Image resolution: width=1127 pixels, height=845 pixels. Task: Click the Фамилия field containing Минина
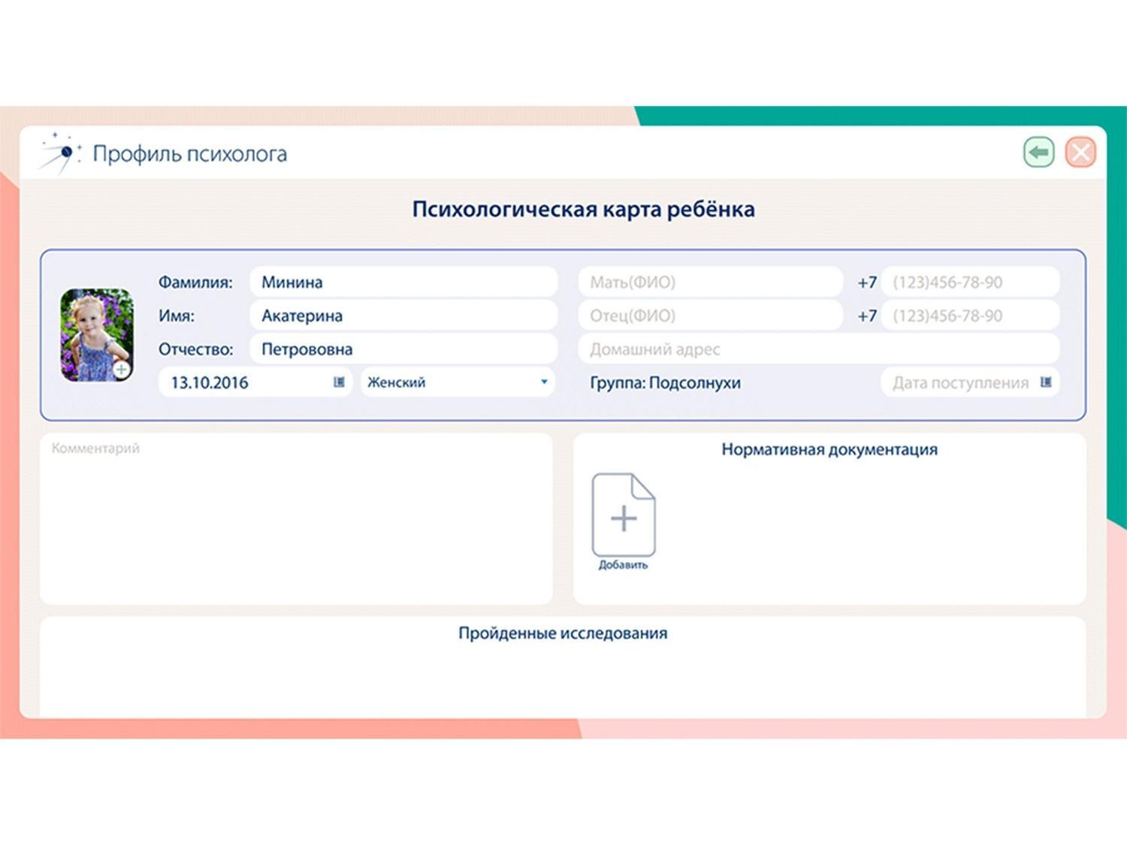(403, 282)
